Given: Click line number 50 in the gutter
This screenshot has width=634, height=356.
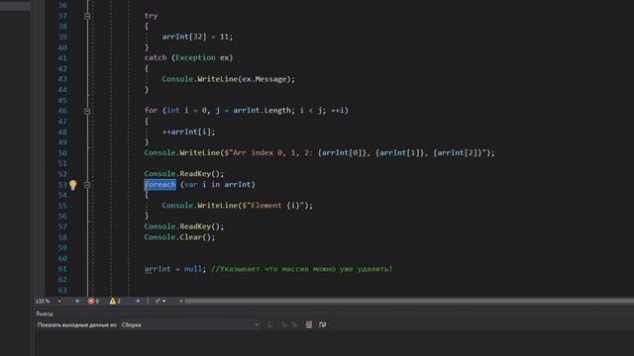Looking at the screenshot, I should coord(61,153).
